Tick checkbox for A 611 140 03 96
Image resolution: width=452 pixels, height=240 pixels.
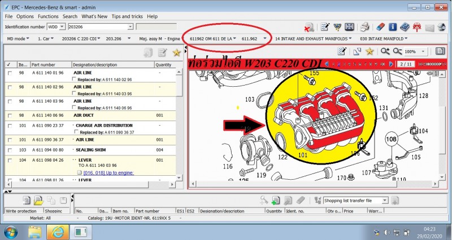(10, 101)
